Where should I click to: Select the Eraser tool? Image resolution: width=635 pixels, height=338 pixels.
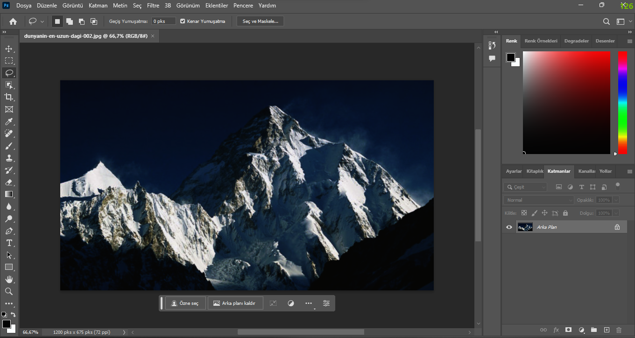(9, 183)
